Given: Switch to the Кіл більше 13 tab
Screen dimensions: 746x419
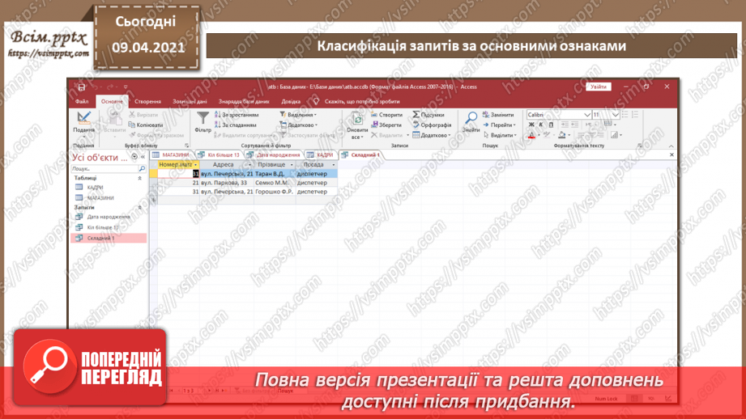Looking at the screenshot, I should pyautogui.click(x=219, y=154).
